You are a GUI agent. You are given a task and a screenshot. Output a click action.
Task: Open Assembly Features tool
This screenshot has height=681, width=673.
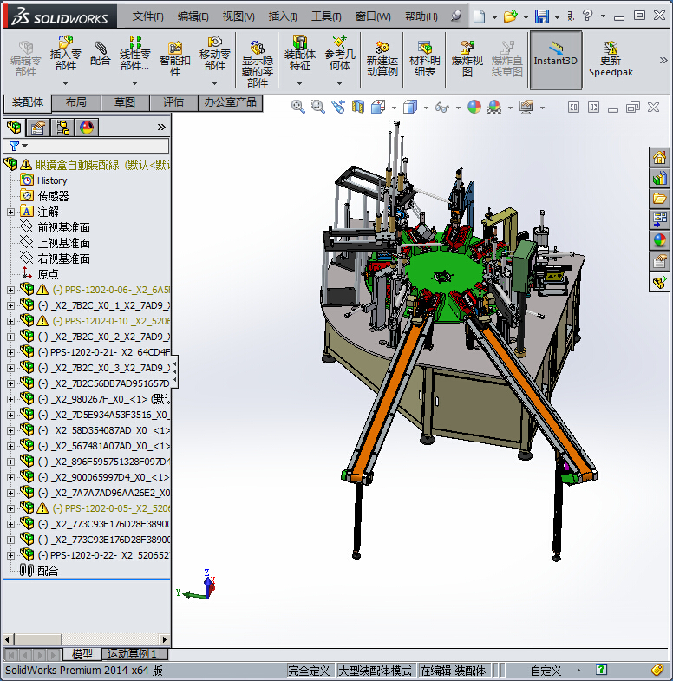(299, 54)
